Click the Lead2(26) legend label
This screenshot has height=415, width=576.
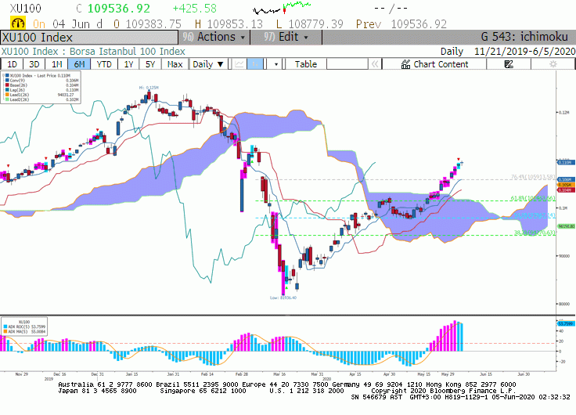click(x=20, y=99)
